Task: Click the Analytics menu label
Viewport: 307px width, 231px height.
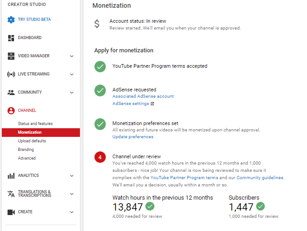Action: 29,176
